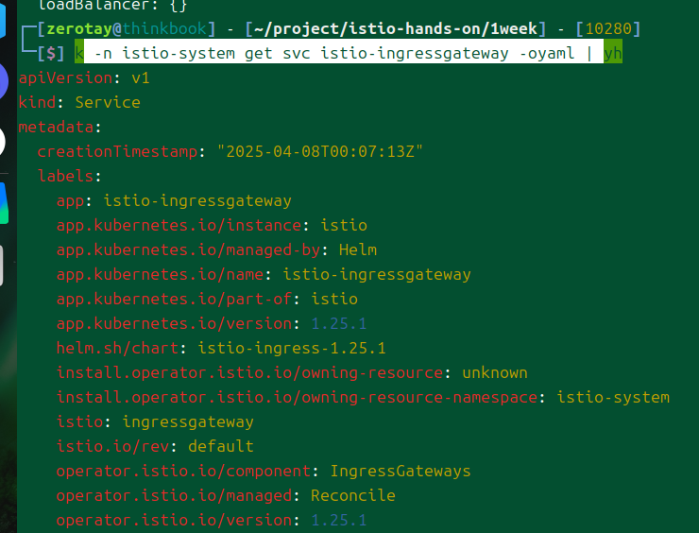Click the thinkbook hostname in the prompt
Image resolution: width=699 pixels, height=533 pixels.
click(164, 29)
